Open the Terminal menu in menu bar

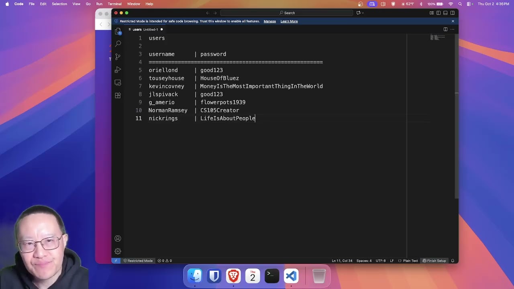point(114,4)
